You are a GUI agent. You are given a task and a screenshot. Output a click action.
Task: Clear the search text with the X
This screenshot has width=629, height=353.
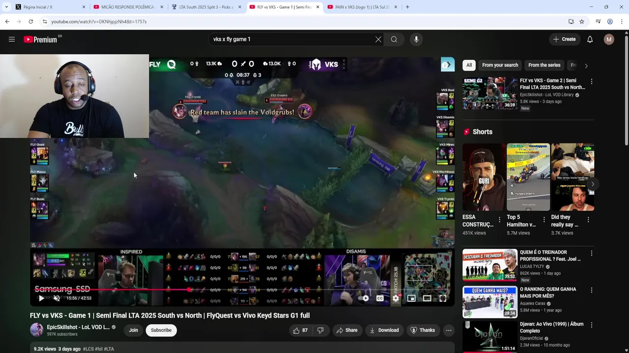378,39
